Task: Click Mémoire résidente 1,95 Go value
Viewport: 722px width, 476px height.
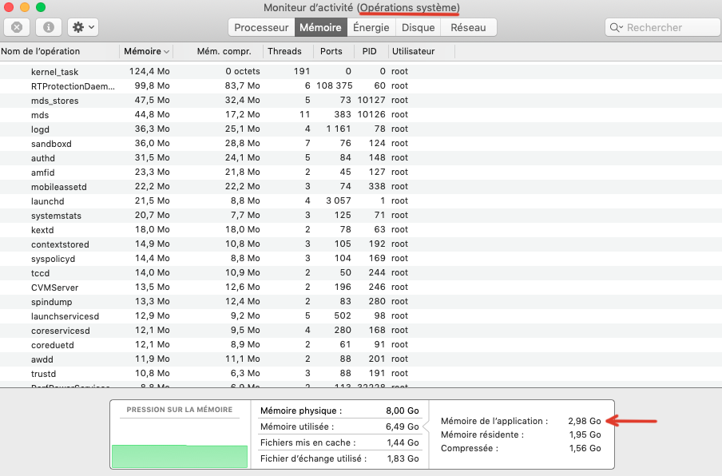Action: pos(585,434)
